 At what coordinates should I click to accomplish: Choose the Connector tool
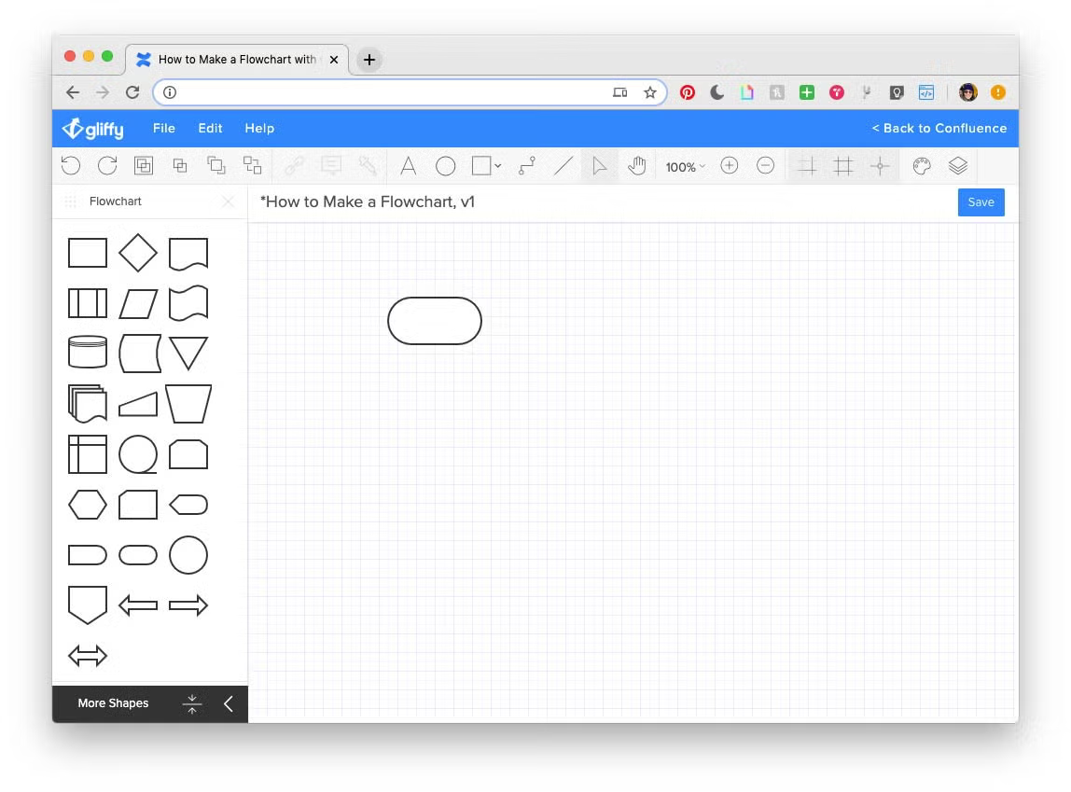[527, 166]
